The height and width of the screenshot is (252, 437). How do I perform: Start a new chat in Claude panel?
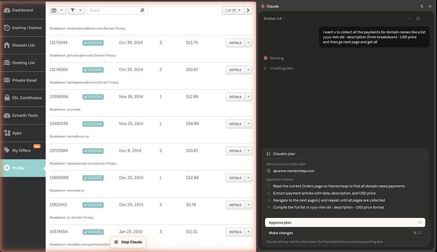418,18
